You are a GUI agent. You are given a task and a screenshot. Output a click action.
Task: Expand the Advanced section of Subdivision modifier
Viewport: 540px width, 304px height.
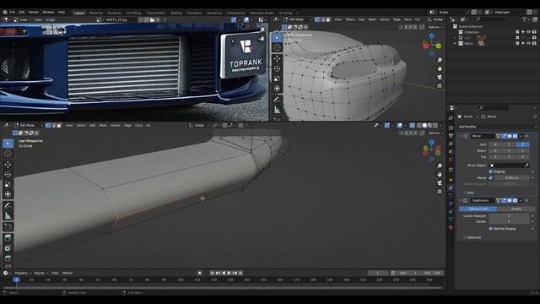point(472,237)
